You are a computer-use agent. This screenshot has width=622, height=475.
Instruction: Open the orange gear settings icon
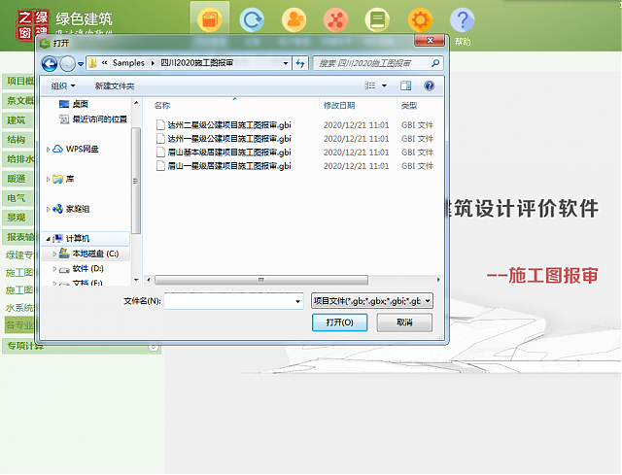tap(420, 19)
